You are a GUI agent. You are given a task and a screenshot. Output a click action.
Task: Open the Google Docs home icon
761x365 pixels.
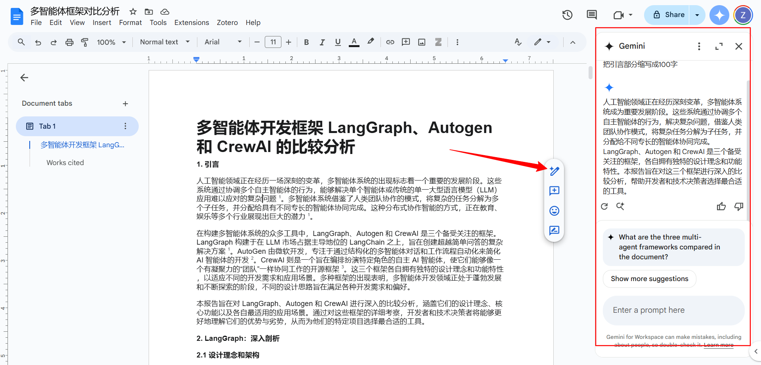(17, 17)
